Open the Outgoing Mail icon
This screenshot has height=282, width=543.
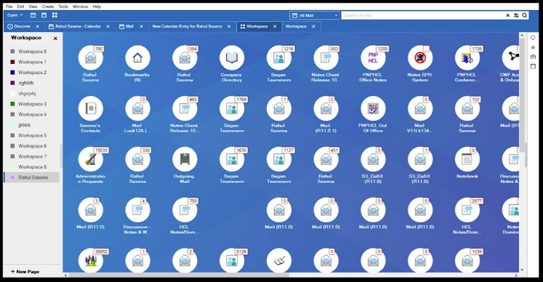[x=185, y=159]
